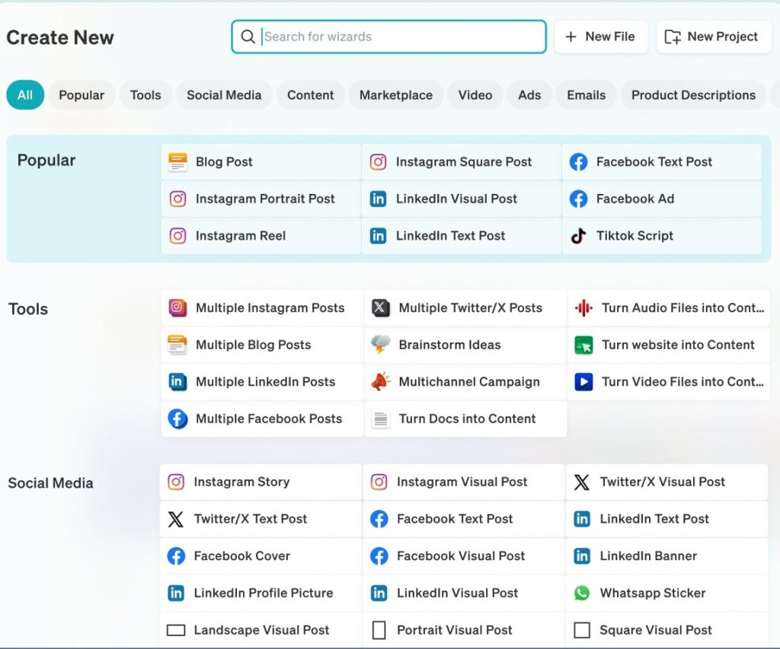The width and height of the screenshot is (780, 649).
Task: Click Facebook icon next to Facebook Ad
Action: (579, 199)
